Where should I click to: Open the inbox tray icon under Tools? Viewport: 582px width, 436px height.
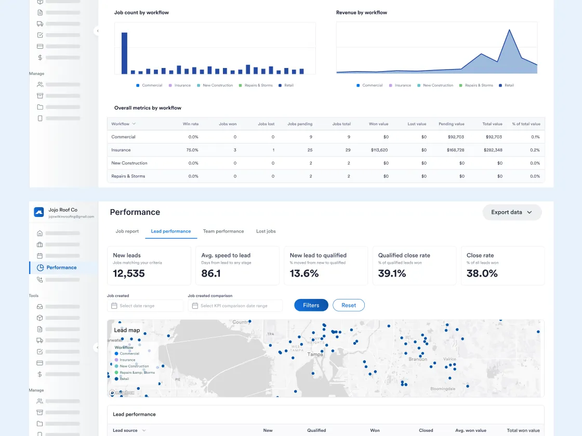[x=39, y=307]
